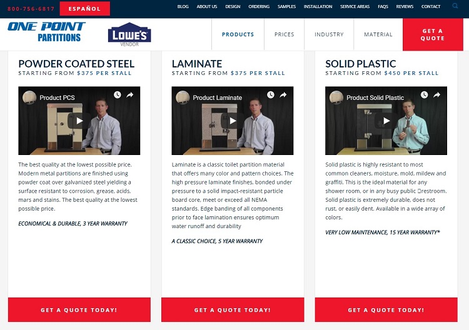Open the Prices navigation tab

click(284, 34)
